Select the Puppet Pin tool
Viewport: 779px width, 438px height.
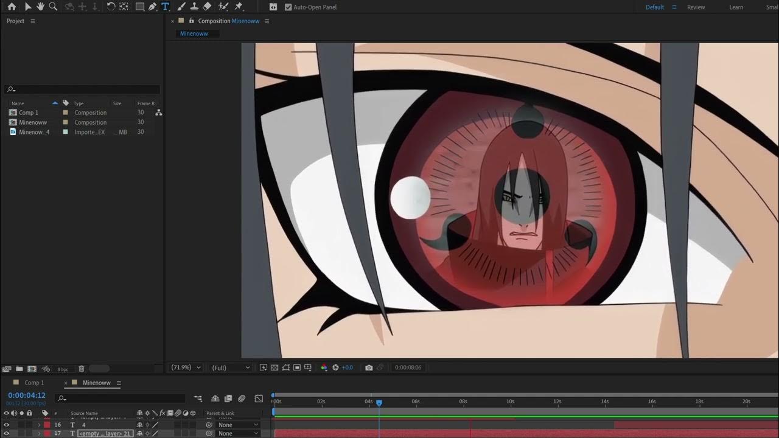point(239,7)
